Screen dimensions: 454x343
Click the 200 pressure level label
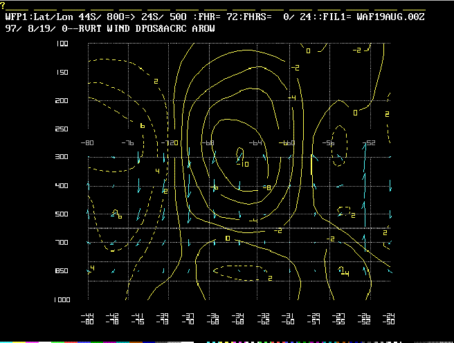click(62, 101)
